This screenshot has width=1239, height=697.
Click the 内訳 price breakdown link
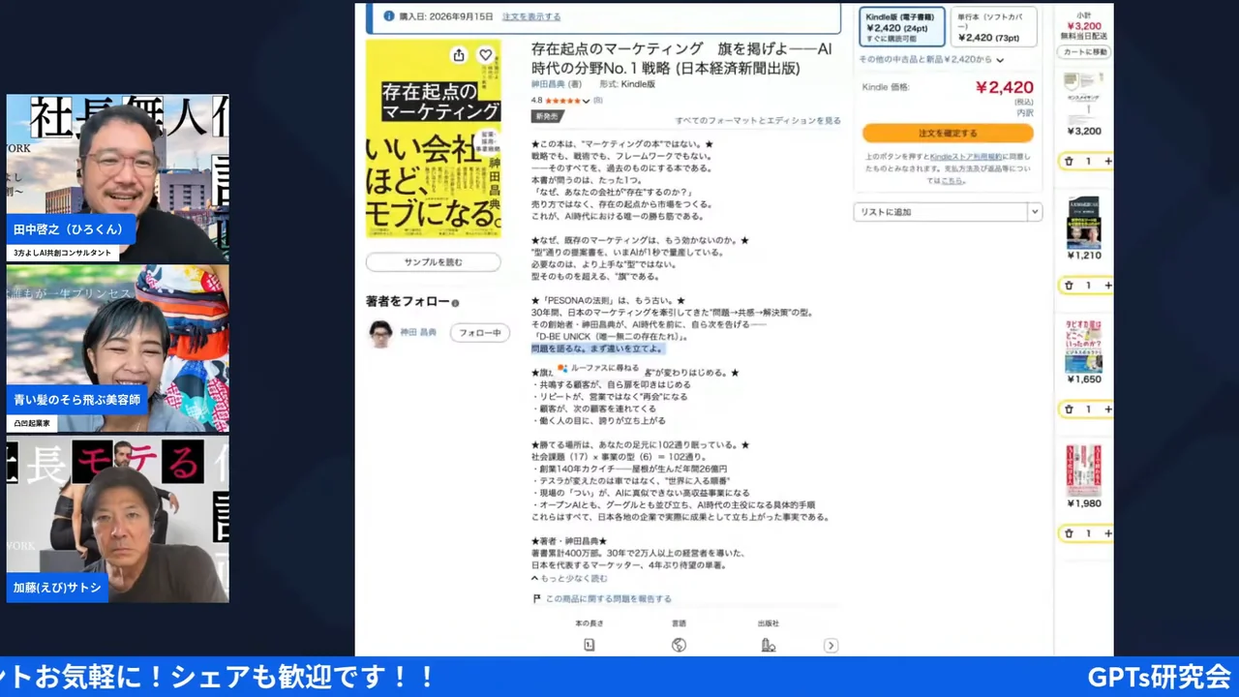point(1025,113)
